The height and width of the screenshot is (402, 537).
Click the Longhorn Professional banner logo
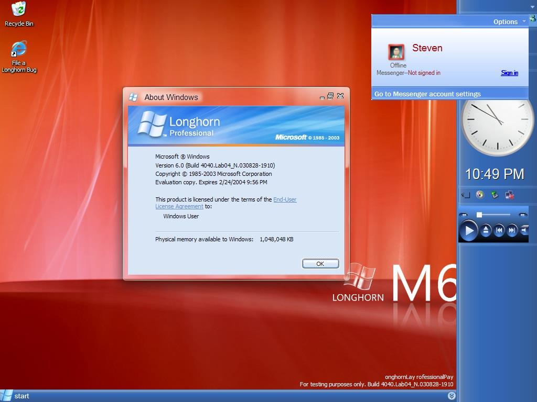[179, 126]
